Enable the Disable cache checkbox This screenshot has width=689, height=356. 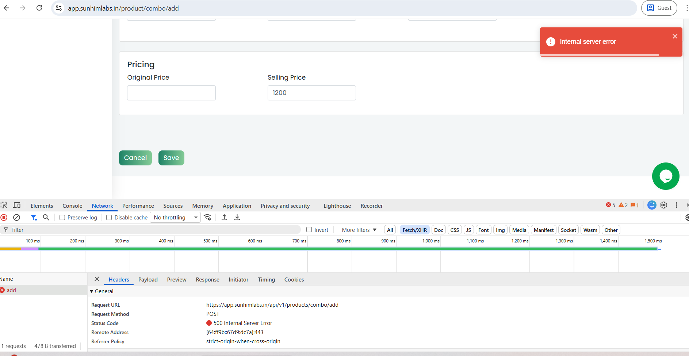point(109,218)
